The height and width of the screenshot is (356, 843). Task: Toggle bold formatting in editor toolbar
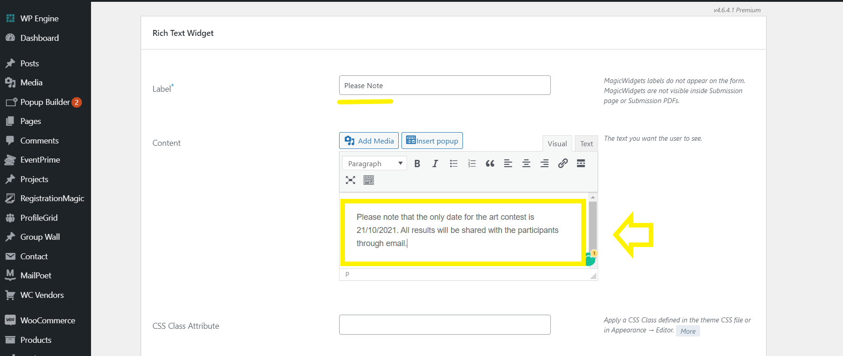[417, 163]
